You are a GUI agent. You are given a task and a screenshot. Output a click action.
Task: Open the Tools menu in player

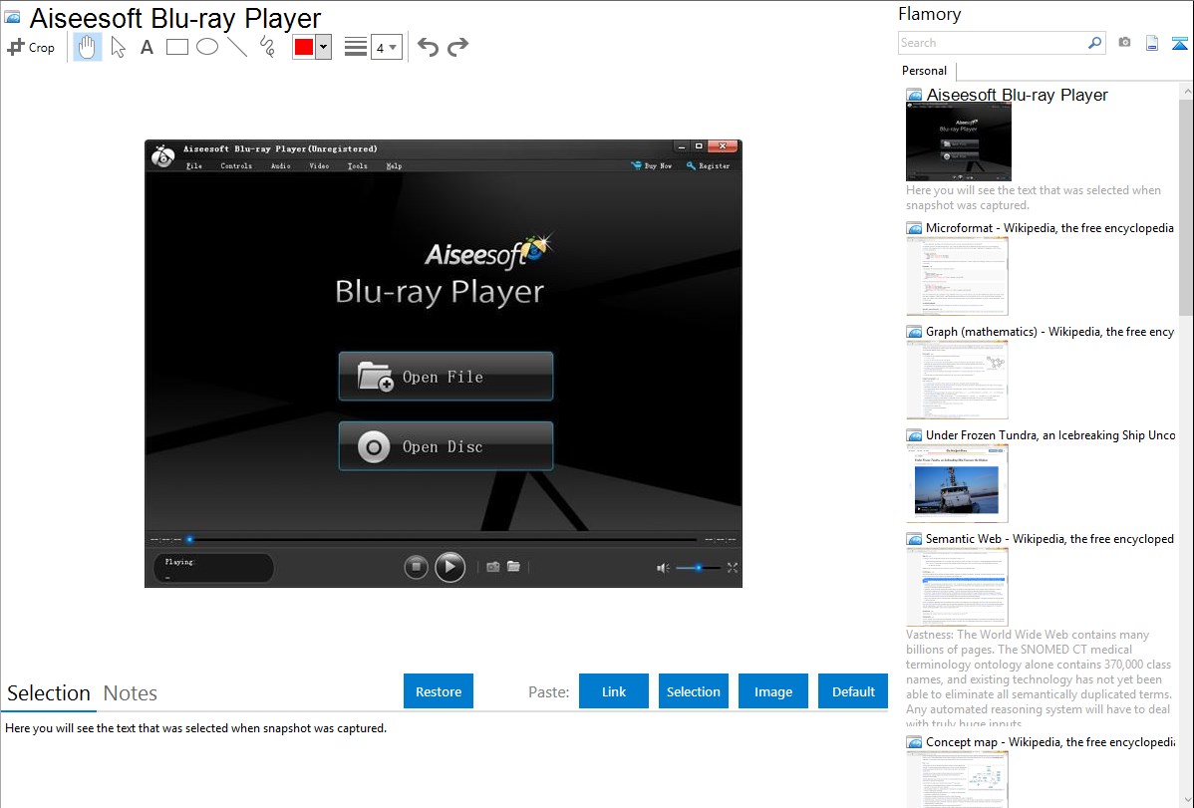click(x=357, y=166)
